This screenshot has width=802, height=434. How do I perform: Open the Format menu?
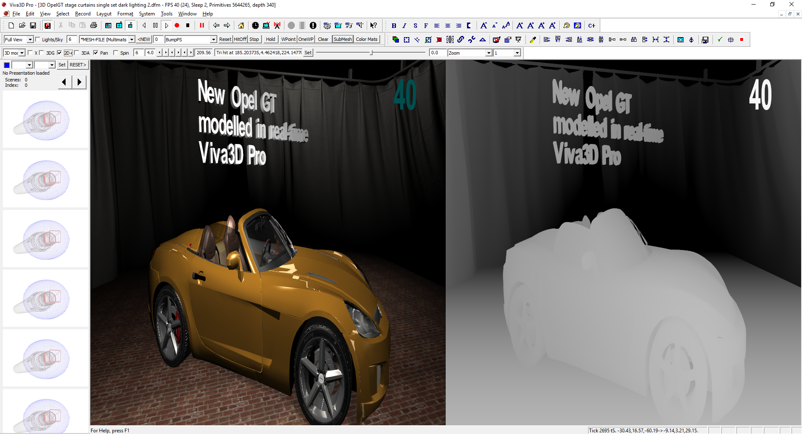point(125,14)
